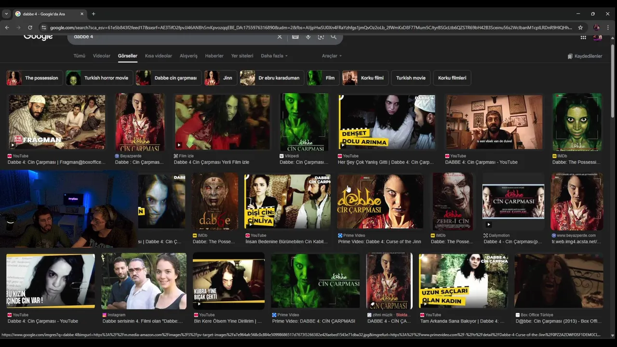Image resolution: width=617 pixels, height=347 pixels.
Task: Start voice search with the microphone icon
Action: tap(308, 37)
